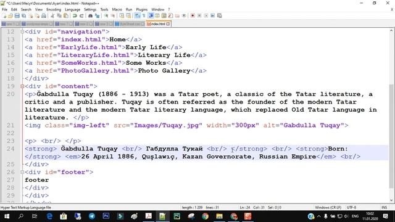The width and height of the screenshot is (395, 222).
Task: Toggle Synchronize Horizontal Scrolling
Action: 128,15
